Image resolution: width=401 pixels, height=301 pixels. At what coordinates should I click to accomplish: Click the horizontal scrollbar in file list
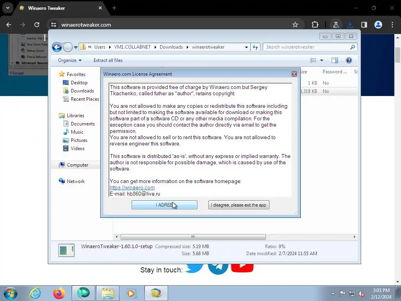(193, 237)
